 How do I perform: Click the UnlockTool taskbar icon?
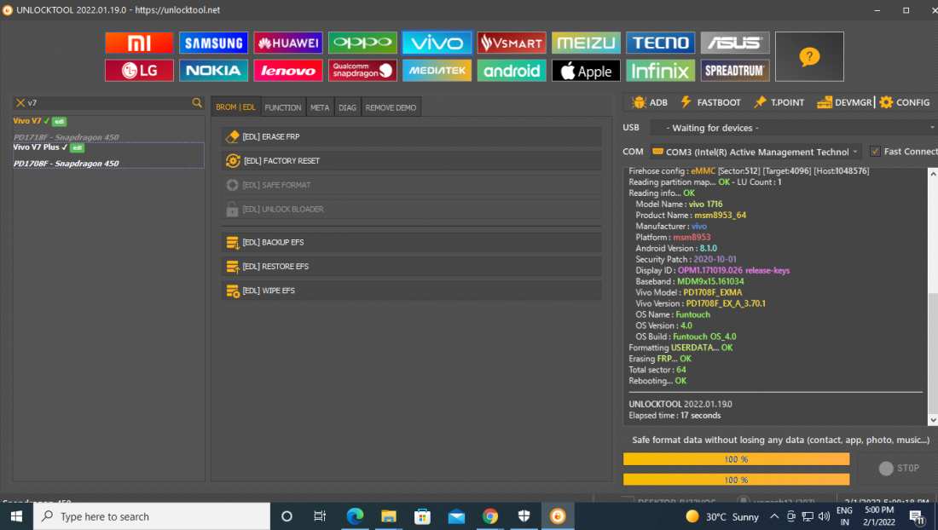(x=558, y=516)
